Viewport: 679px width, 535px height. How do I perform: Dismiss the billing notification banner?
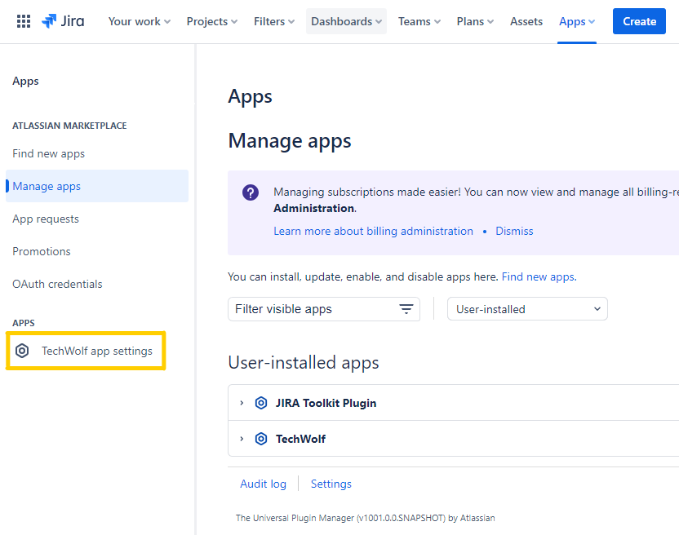tap(514, 231)
